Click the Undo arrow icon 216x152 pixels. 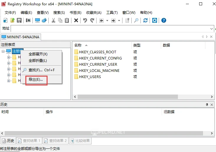click(85, 21)
